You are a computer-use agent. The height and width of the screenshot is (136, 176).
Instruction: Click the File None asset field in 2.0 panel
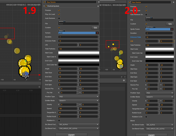159,20
